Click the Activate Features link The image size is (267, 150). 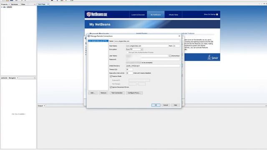pos(188,33)
